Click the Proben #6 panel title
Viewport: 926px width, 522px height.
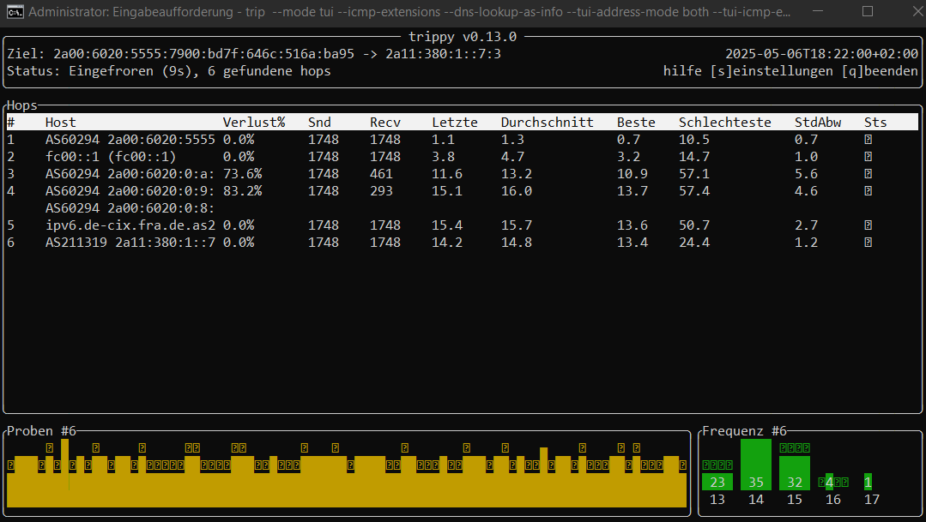click(41, 431)
